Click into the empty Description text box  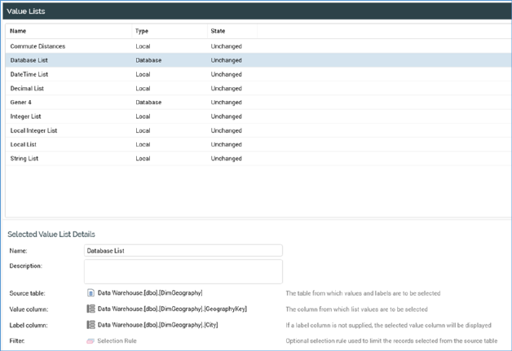point(183,271)
